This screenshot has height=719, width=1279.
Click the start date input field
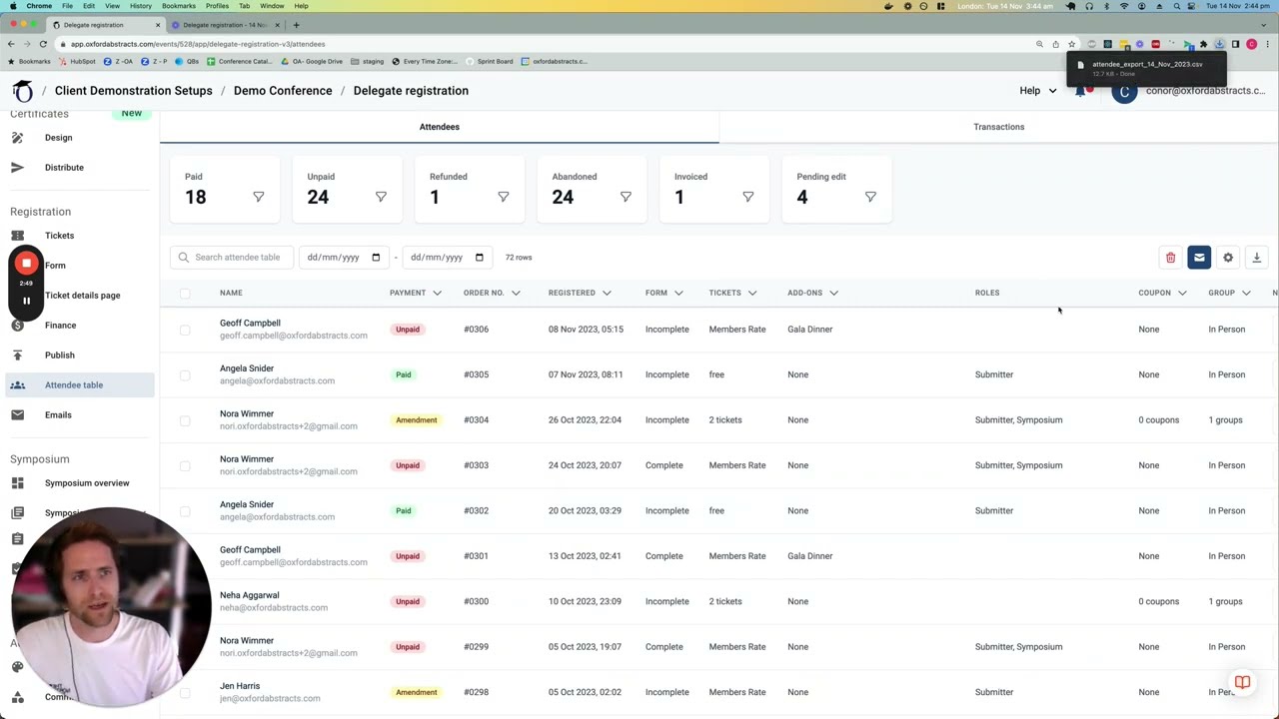(344, 258)
